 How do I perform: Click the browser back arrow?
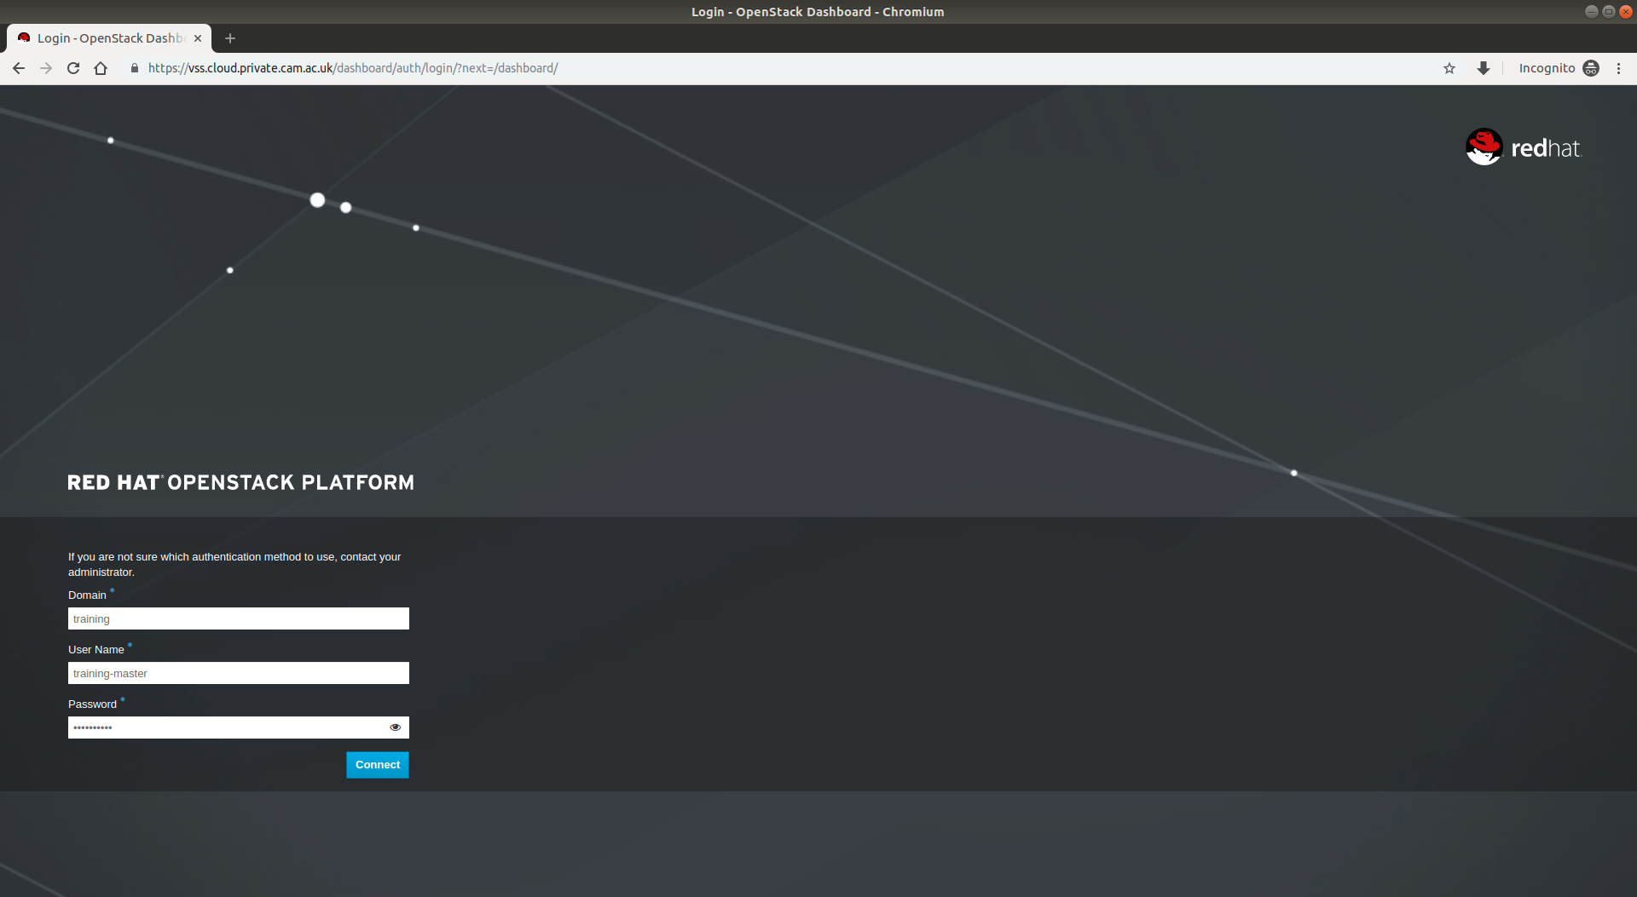pyautogui.click(x=19, y=68)
